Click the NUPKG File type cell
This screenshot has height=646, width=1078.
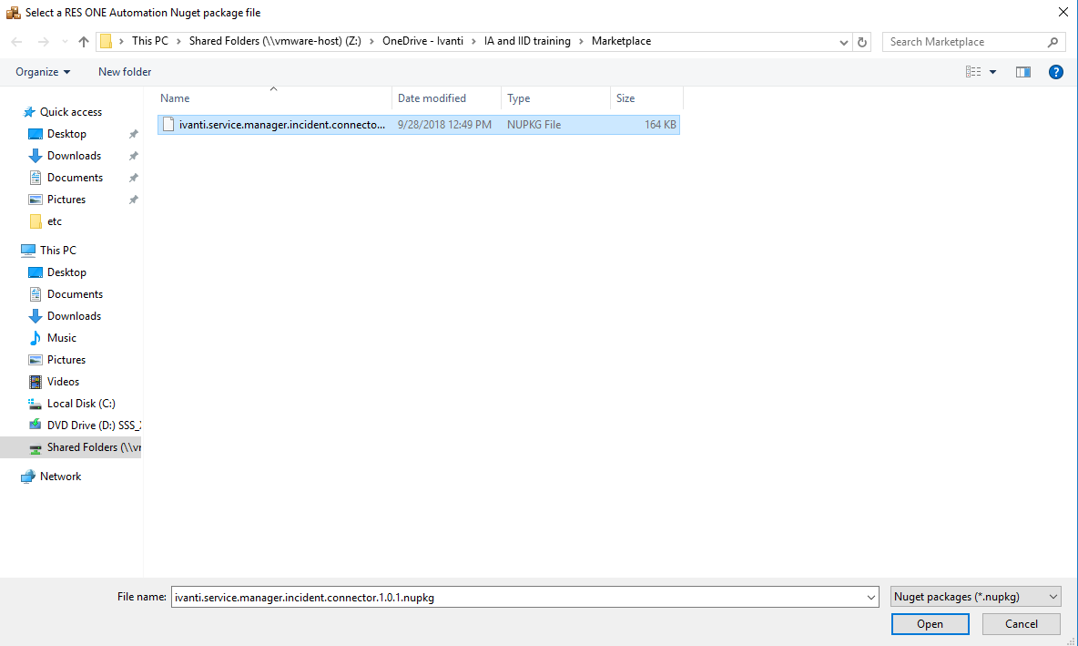pyautogui.click(x=534, y=125)
